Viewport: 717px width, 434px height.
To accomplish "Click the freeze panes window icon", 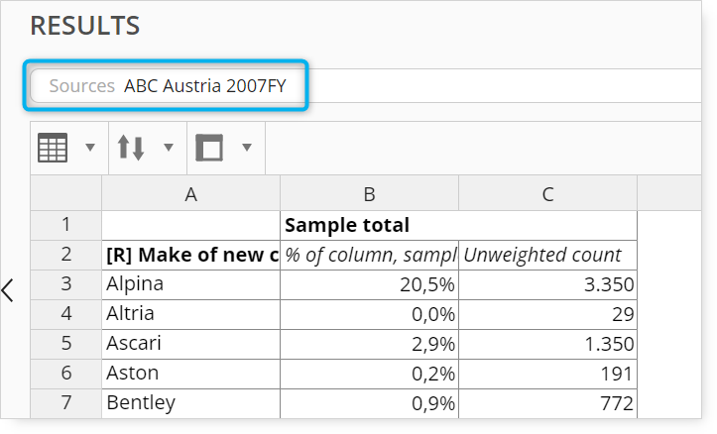I will (x=209, y=148).
